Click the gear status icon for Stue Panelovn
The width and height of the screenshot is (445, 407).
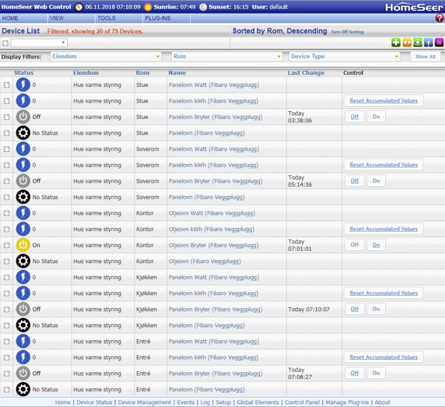[x=23, y=133]
